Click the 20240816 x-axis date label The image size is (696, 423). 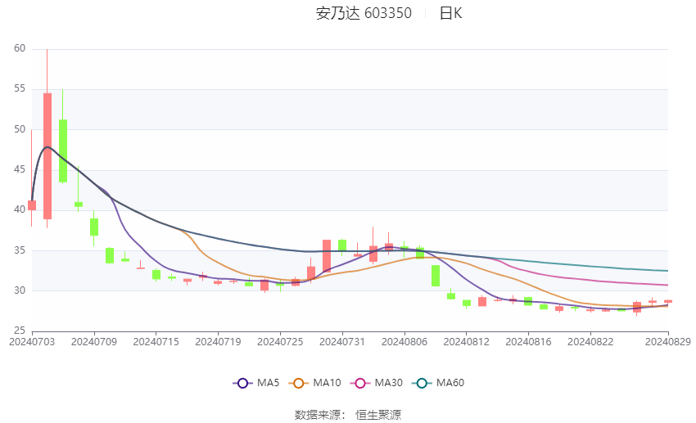click(x=528, y=342)
